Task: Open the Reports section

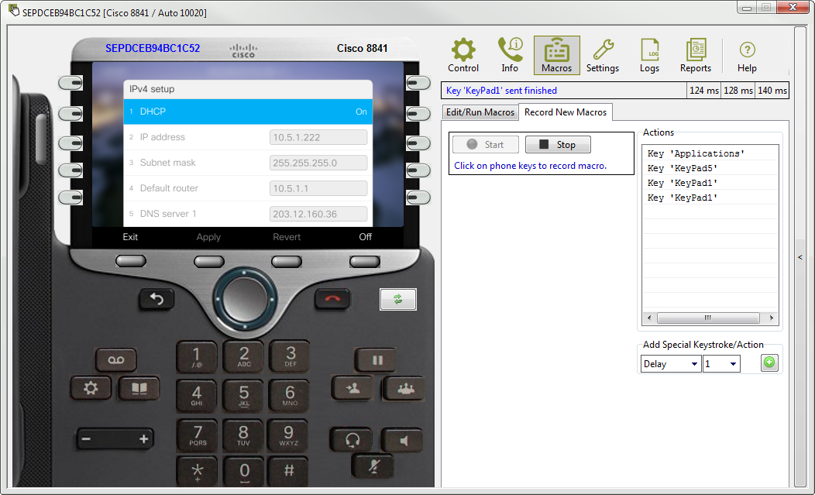Action: [695, 54]
